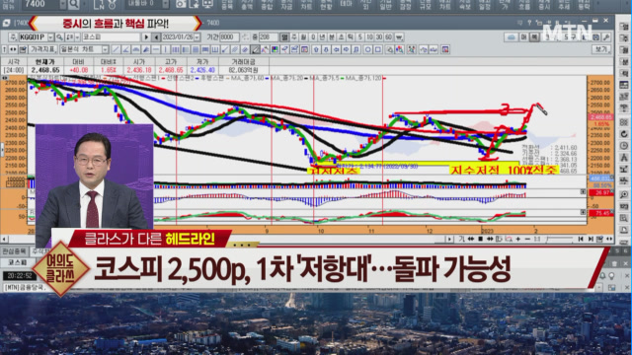
Task: Select the circle shape drawing tool
Action: [x=368, y=49]
